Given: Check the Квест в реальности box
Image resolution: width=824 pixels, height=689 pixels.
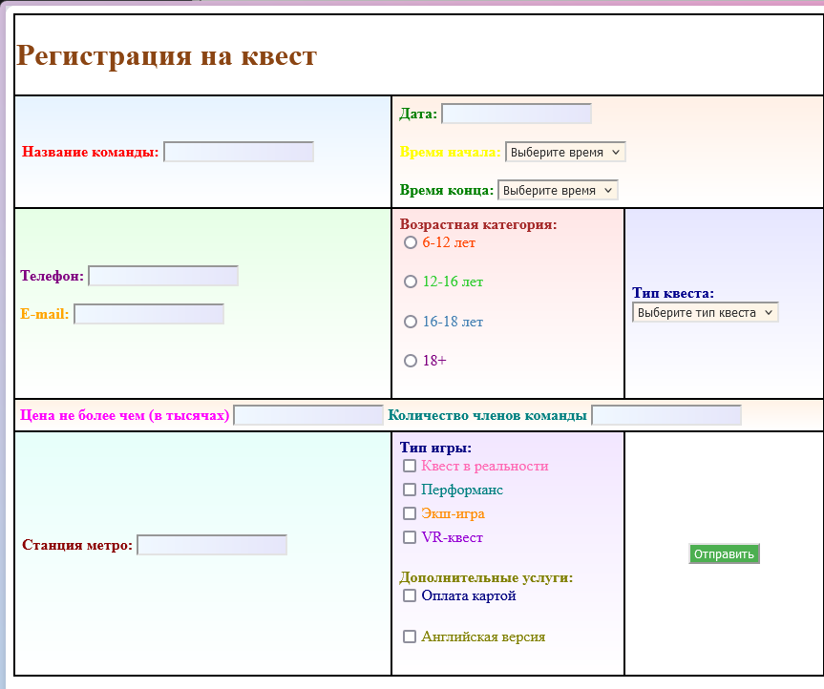Looking at the screenshot, I should click(410, 466).
